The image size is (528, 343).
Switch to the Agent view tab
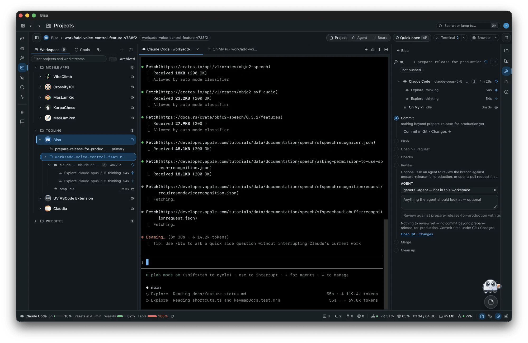point(359,38)
